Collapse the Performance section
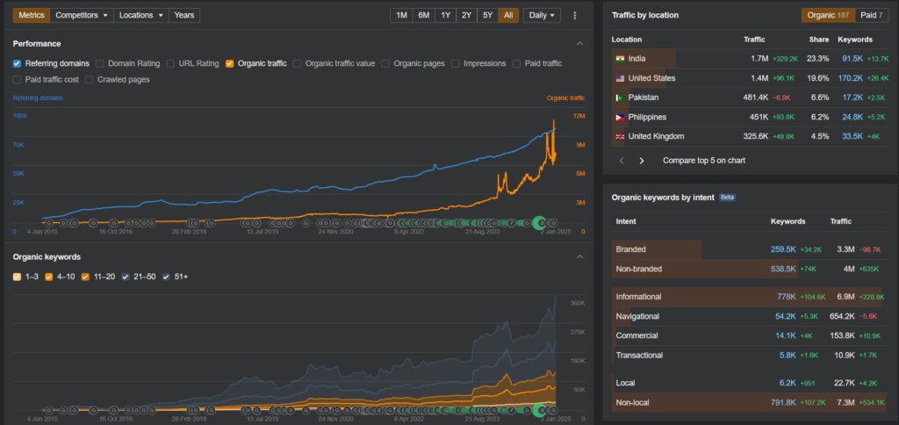 pyautogui.click(x=579, y=43)
